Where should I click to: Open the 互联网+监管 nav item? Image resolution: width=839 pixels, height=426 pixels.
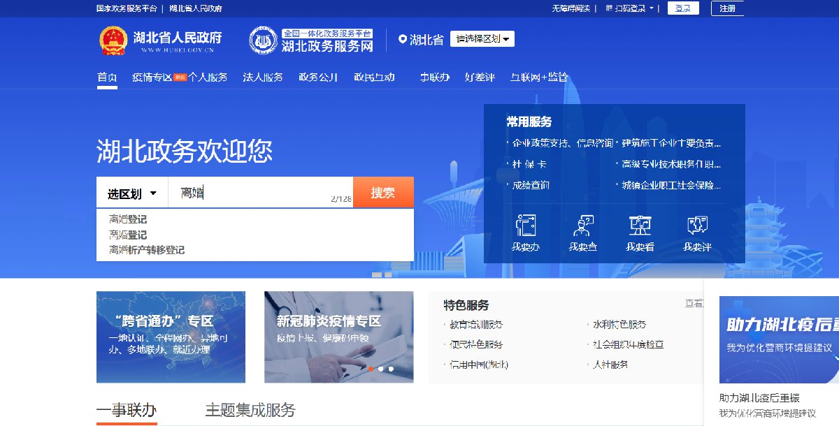pos(538,78)
